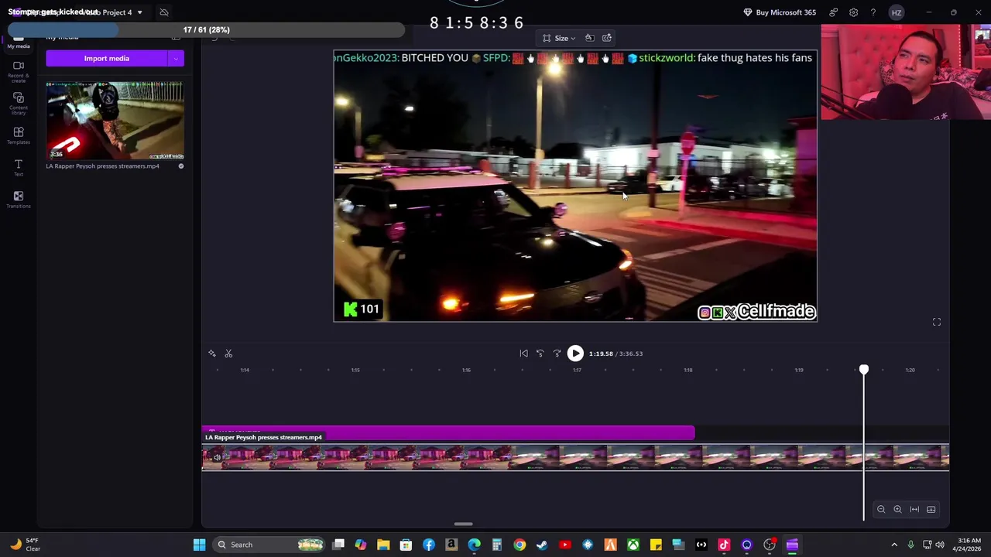
Task: Zoom out the timeline
Action: click(881, 509)
